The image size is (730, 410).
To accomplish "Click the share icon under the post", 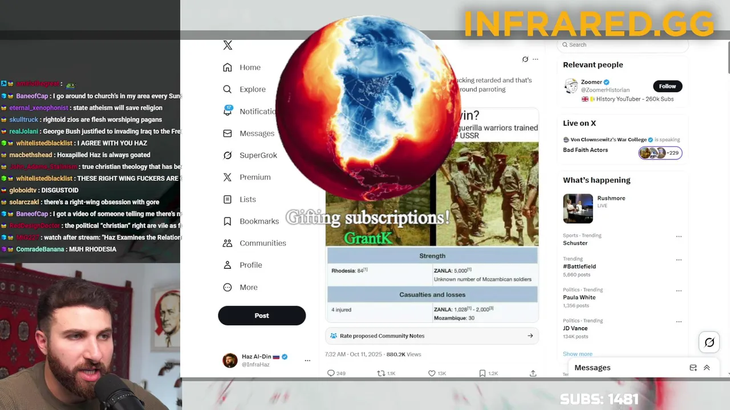I will coord(533,373).
